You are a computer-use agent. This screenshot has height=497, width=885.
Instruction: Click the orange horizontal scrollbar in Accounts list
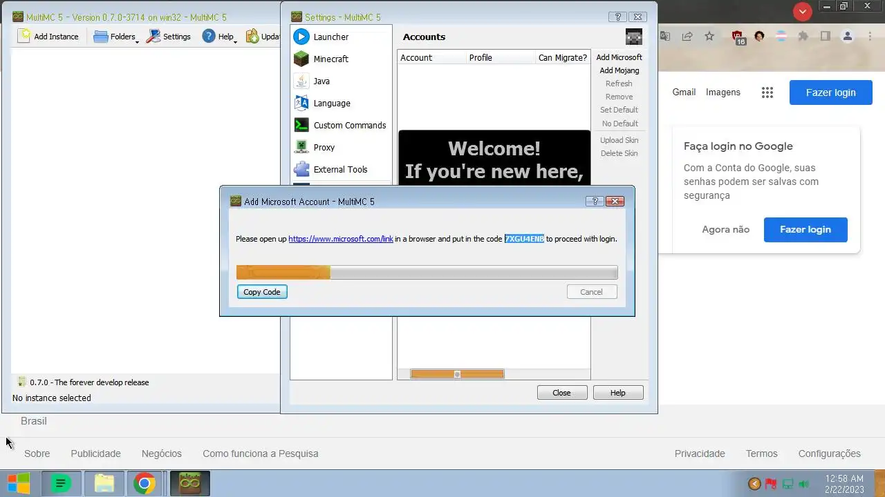click(457, 374)
